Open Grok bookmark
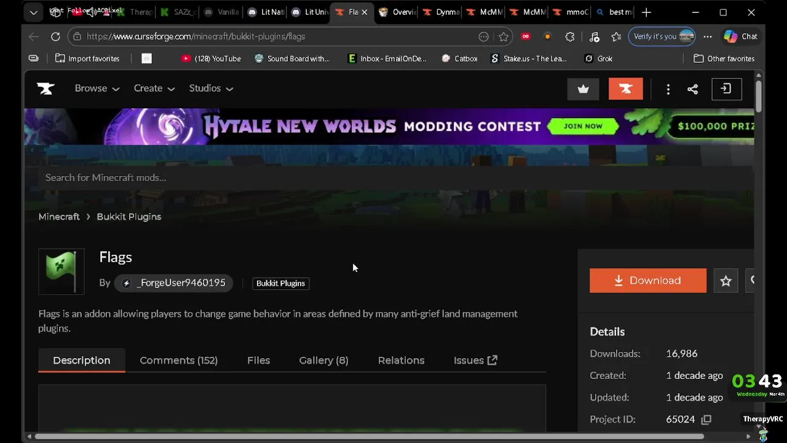Screen dimensions: 787x443 tap(599, 58)
